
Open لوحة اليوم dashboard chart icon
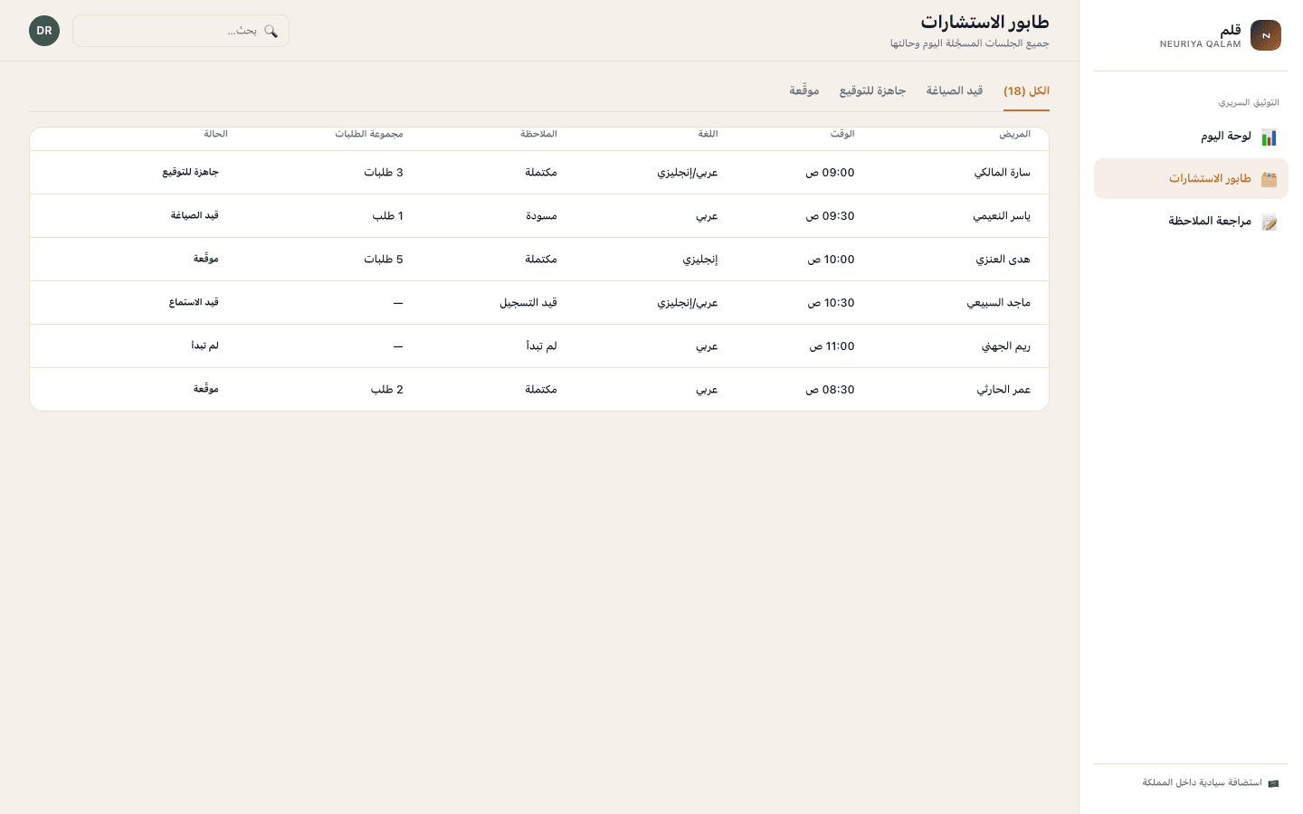tap(1269, 137)
